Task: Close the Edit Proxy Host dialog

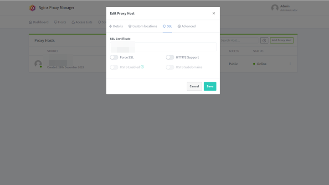Action: point(214,13)
